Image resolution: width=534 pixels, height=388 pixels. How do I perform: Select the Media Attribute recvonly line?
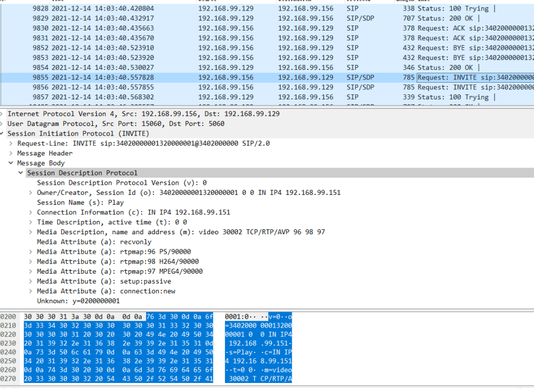[x=94, y=242]
